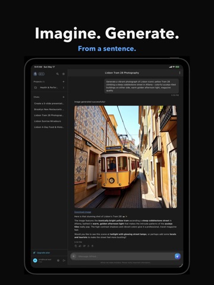Add a new project with the plus icon
Viewport: 214px width, 285px height.
pos(64,81)
